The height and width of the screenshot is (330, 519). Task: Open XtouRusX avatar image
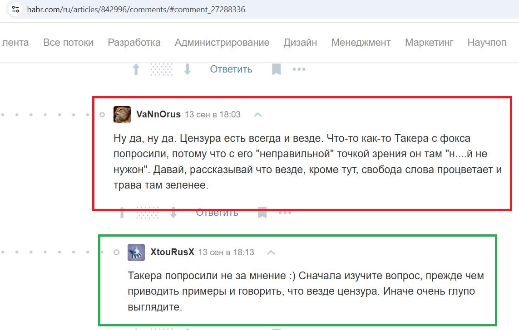[x=136, y=252]
